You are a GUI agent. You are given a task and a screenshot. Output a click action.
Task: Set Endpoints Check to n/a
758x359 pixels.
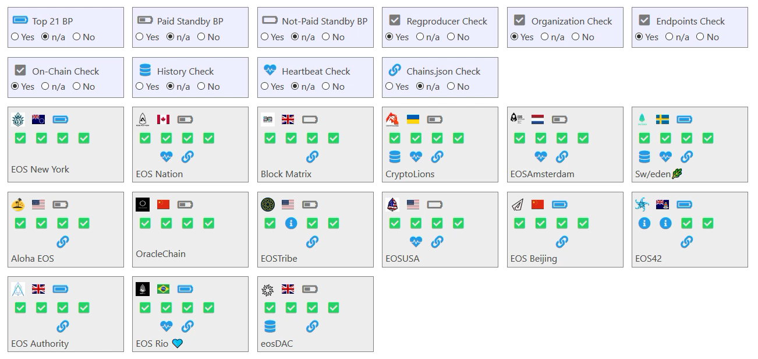pos(670,37)
